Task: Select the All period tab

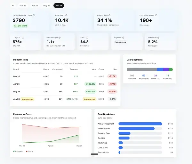Action: (x=13, y=6)
